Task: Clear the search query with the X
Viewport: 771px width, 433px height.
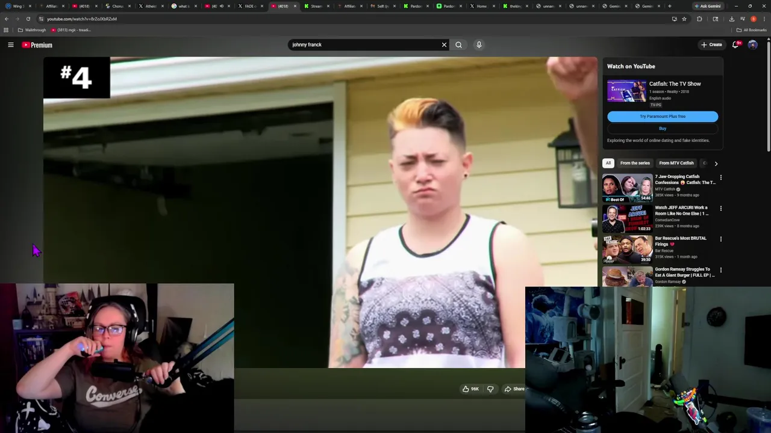Action: tap(444, 45)
